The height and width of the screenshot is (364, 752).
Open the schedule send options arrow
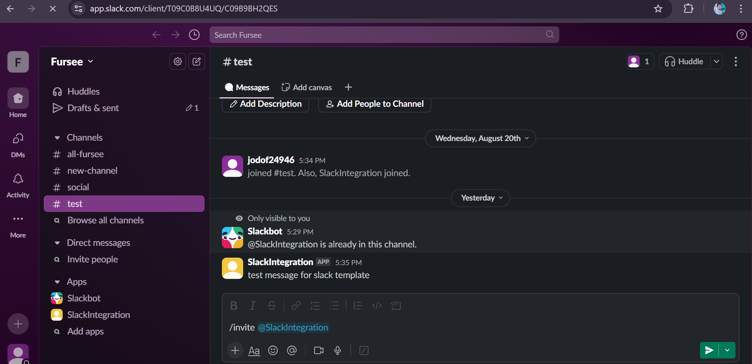(727, 350)
